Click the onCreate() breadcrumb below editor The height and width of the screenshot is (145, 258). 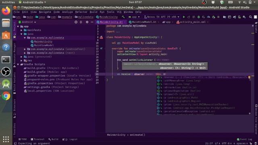(137, 135)
